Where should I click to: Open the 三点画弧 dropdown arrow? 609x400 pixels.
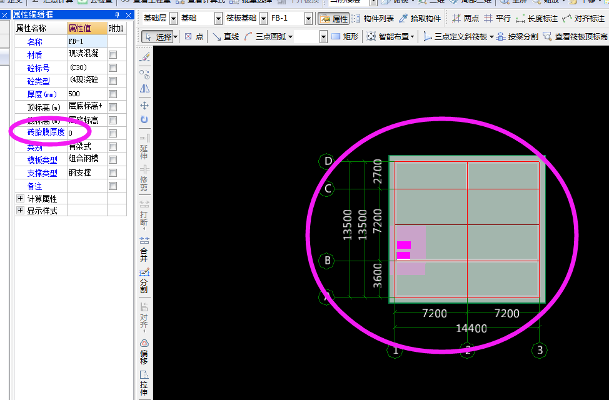click(x=290, y=37)
